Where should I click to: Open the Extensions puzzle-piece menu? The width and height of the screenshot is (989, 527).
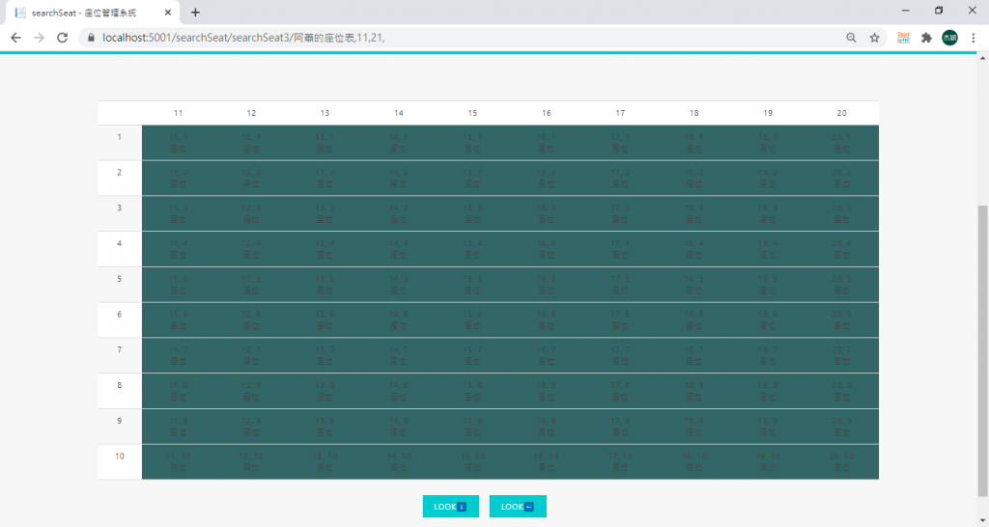tap(926, 38)
